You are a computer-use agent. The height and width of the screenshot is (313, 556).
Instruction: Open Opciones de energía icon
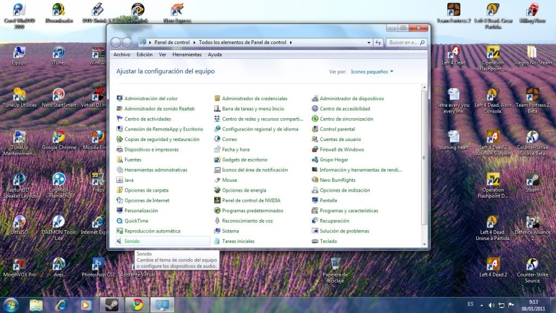click(217, 190)
